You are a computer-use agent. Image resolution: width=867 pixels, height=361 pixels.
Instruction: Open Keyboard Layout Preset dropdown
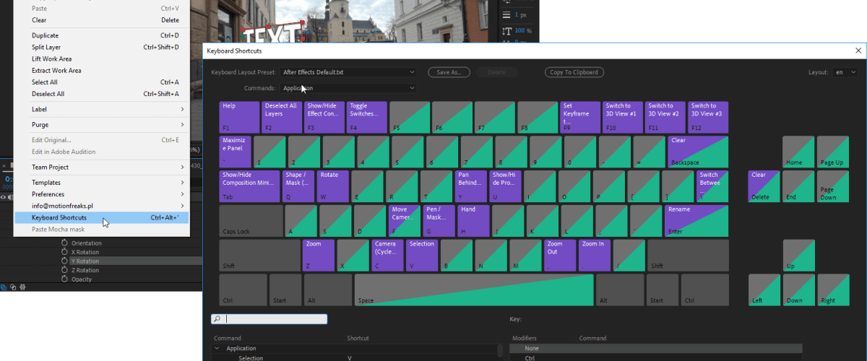click(349, 72)
